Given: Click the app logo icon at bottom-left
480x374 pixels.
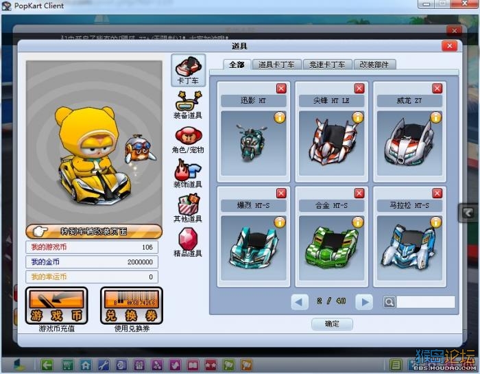Looking at the screenshot, I should (19, 364).
